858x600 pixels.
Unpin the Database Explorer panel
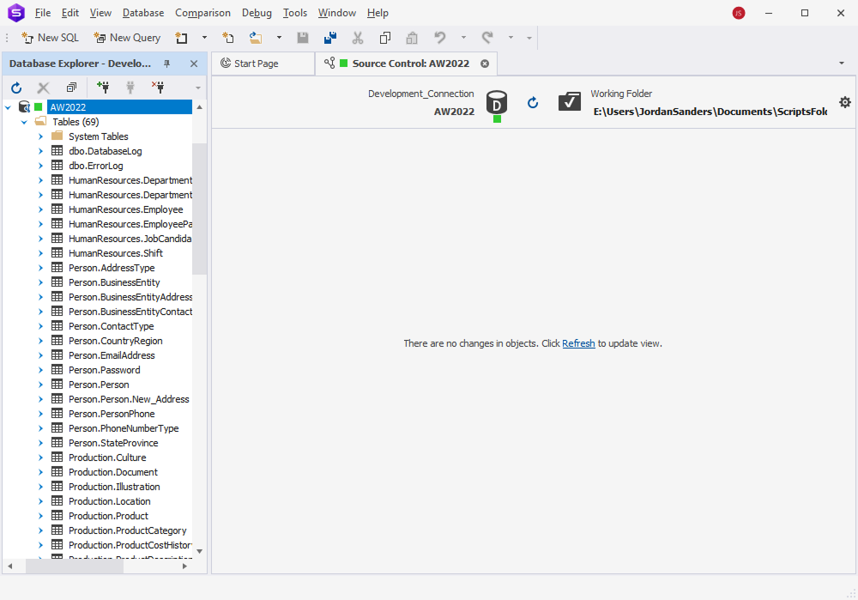166,63
